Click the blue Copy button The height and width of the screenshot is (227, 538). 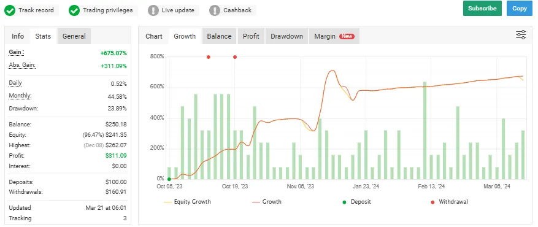coord(519,8)
